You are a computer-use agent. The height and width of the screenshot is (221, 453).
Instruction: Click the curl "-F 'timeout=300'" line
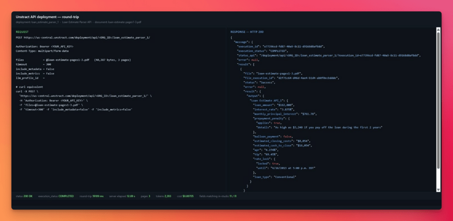tap(76, 110)
